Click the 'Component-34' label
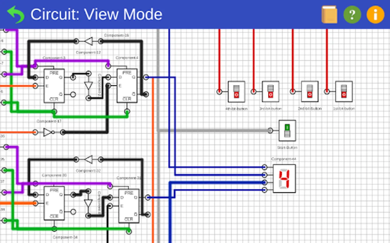This screenshot has width=390, height=243. tap(65, 237)
